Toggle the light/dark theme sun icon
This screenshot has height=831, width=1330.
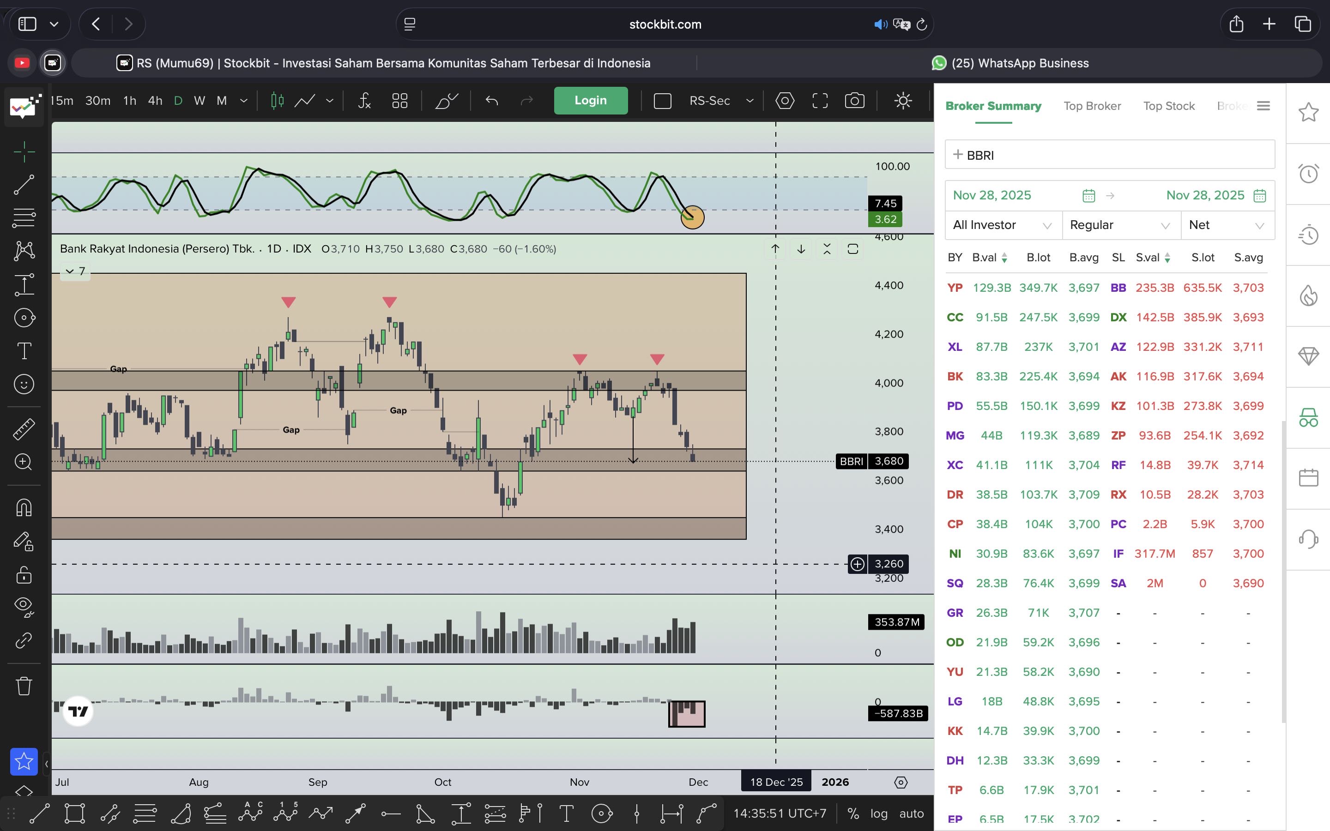click(x=903, y=101)
